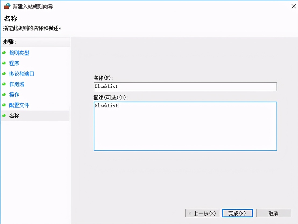Go back using the 上一步(B) button

(x=202, y=213)
